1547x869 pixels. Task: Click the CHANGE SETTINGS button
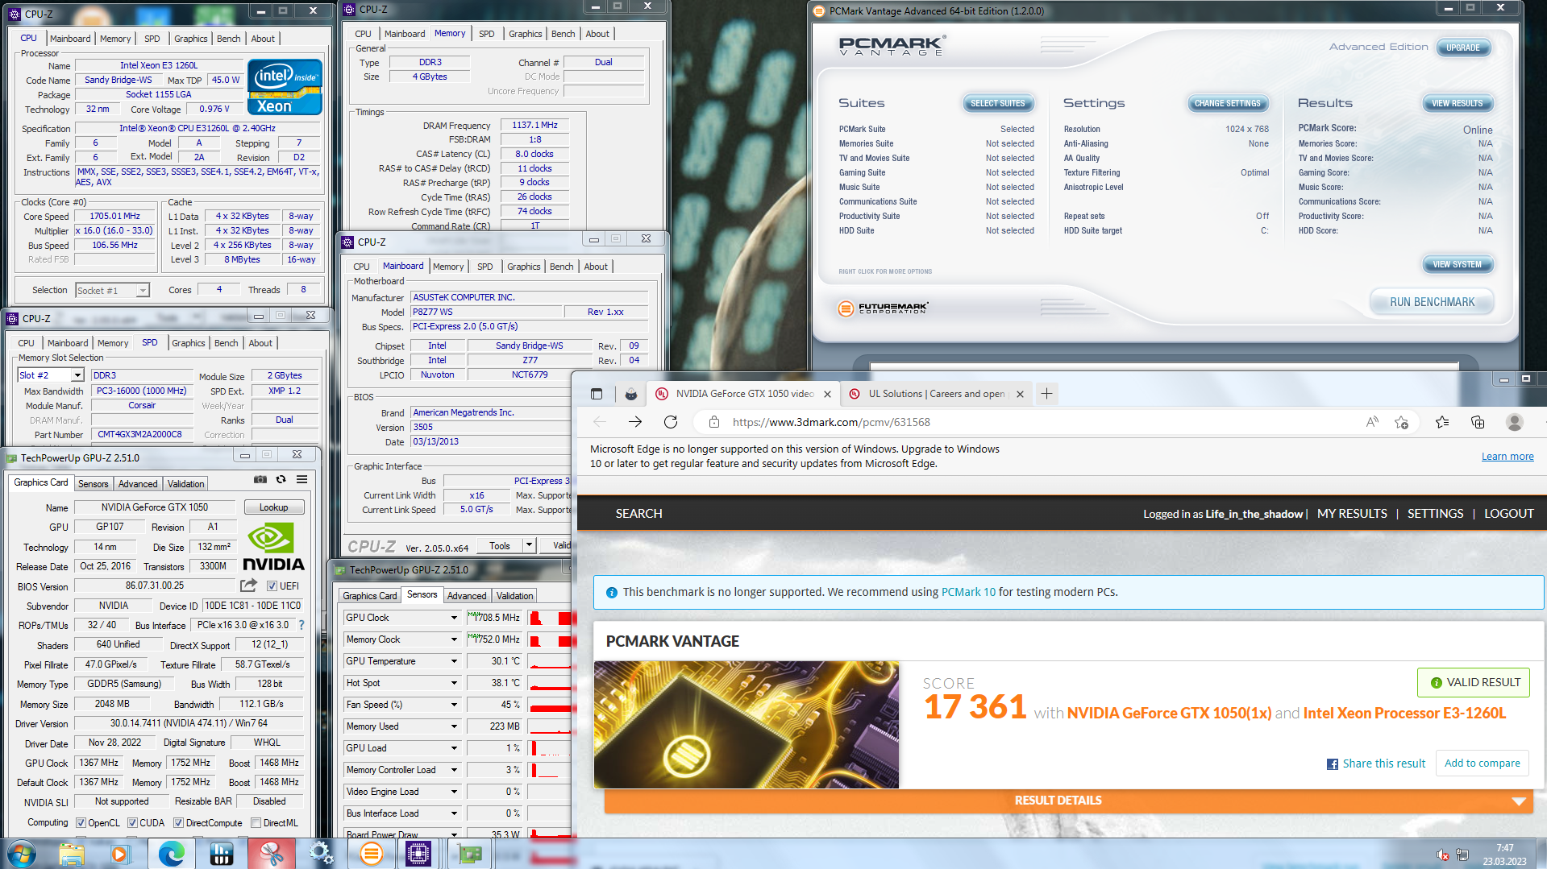[1227, 103]
